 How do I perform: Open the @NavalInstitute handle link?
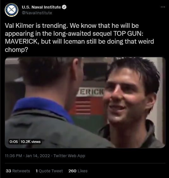click(37, 13)
